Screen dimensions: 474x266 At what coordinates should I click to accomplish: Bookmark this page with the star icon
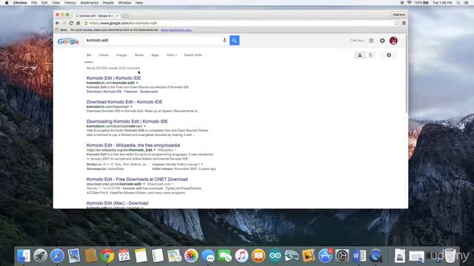click(x=396, y=23)
